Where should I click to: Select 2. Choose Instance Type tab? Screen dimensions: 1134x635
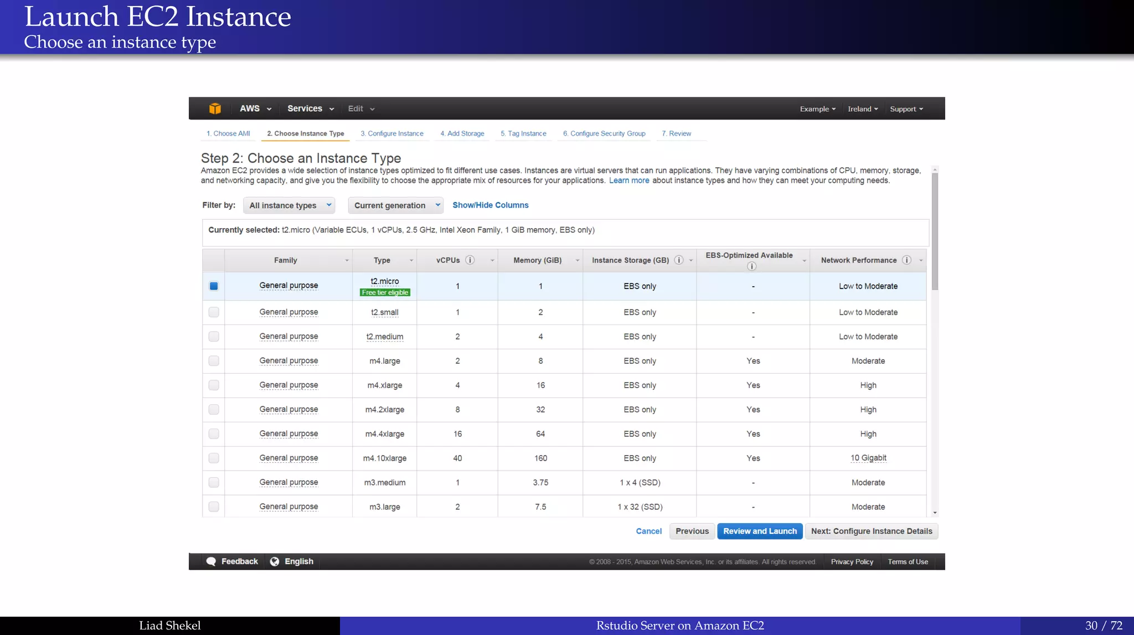click(305, 133)
